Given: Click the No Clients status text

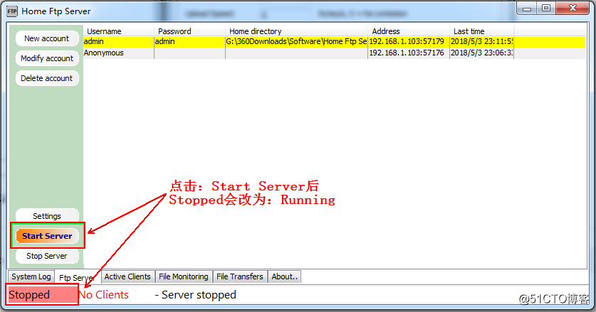Looking at the screenshot, I should pos(104,295).
